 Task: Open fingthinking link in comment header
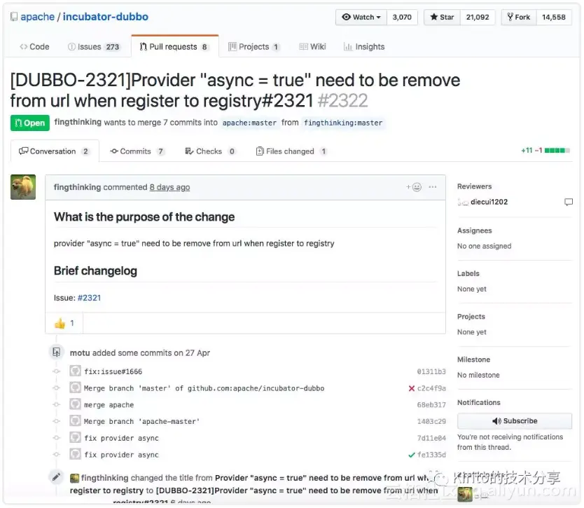(77, 187)
